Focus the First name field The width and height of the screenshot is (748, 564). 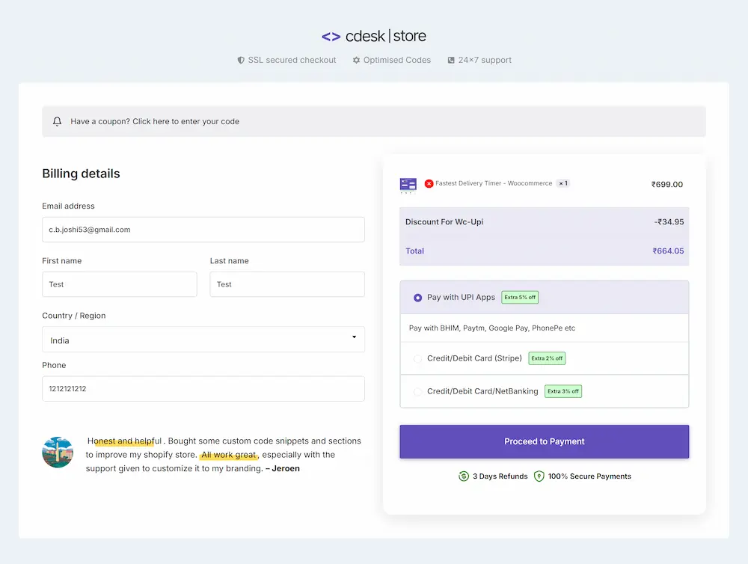(119, 284)
